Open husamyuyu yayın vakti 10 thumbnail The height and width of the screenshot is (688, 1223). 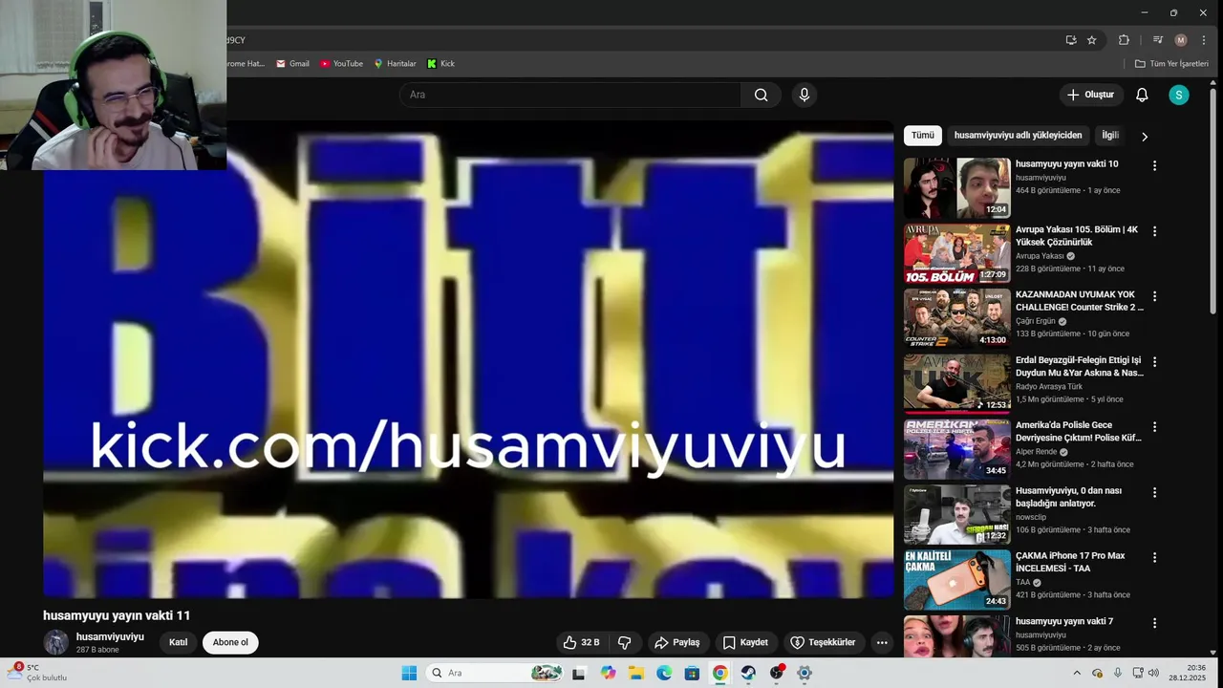pos(957,188)
